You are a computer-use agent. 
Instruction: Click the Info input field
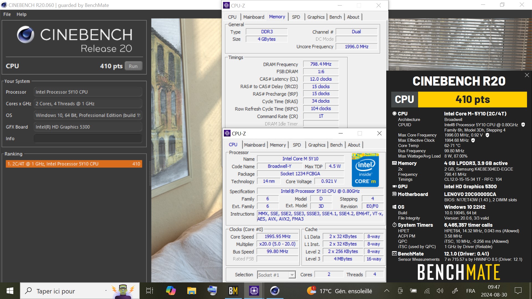pos(88,138)
